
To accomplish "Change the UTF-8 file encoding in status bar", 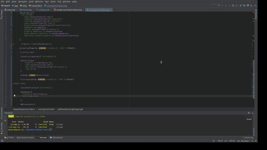I will [232, 141].
